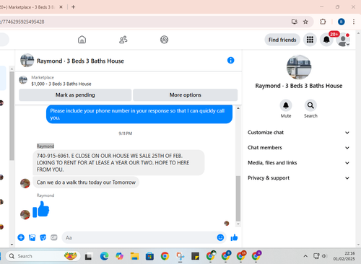Open Chrome profile avatar button
The height and width of the screenshot is (264, 361).
click(341, 22)
